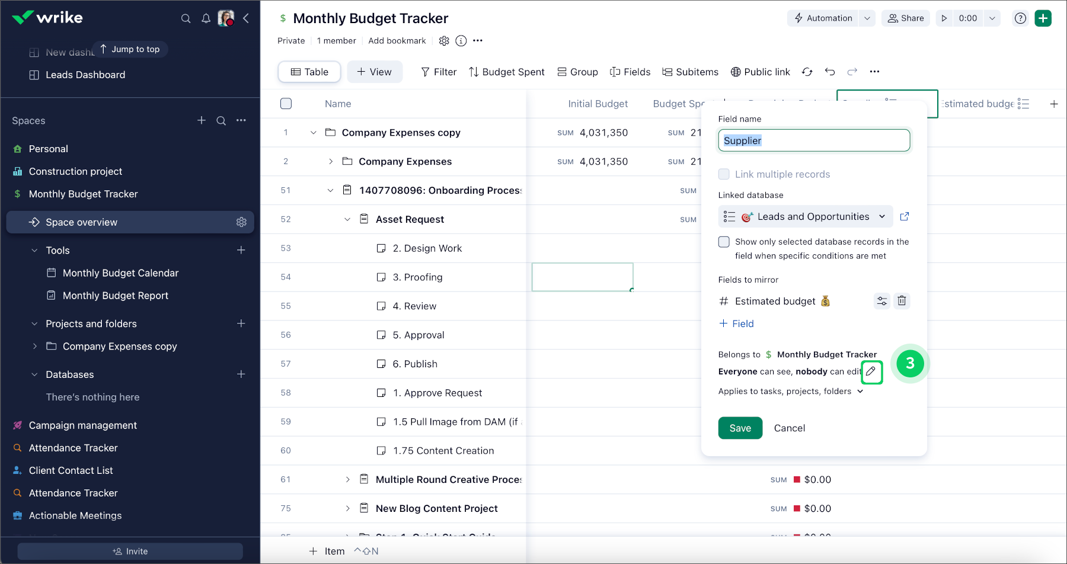This screenshot has width=1067, height=564.
Task: Open settings for Estimated budget mirror field
Action: click(x=881, y=301)
